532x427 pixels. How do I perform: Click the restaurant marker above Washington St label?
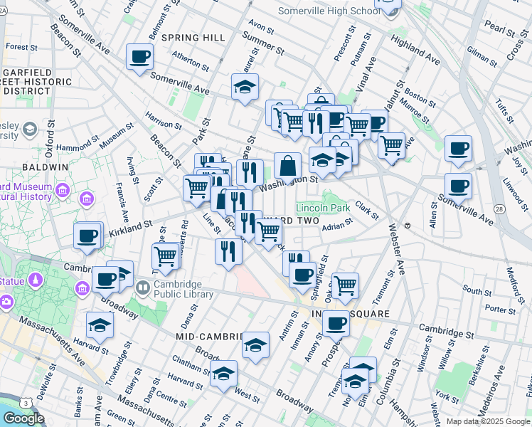[x=250, y=174]
